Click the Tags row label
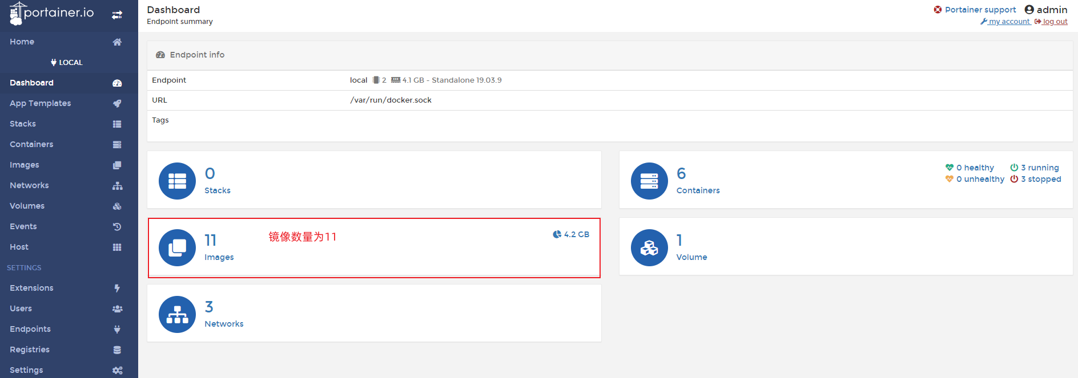The height and width of the screenshot is (378, 1078). (x=160, y=120)
